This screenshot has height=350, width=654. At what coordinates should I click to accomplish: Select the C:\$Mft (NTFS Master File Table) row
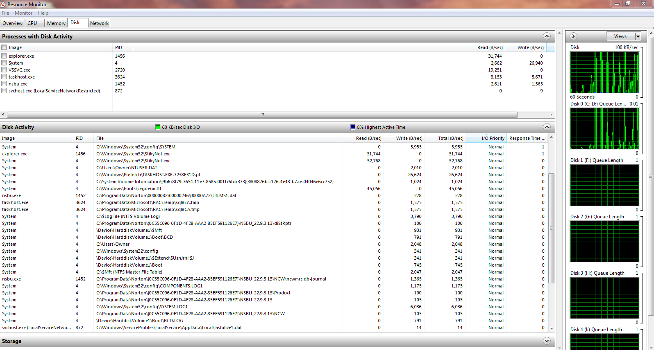274,272
